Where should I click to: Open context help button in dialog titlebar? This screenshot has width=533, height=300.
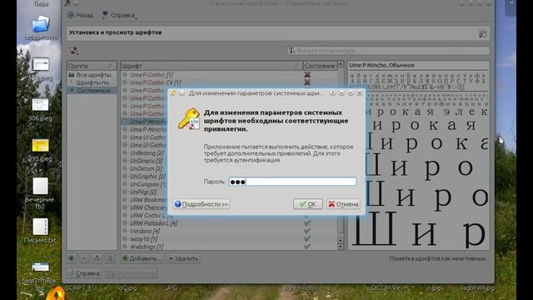(332, 92)
